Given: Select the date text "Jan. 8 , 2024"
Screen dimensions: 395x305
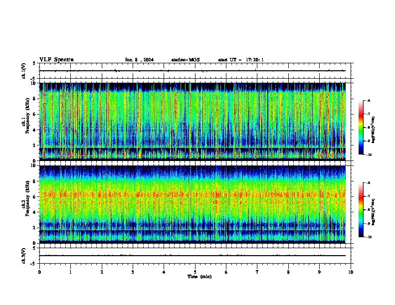Looking at the screenshot, I should (x=139, y=60).
